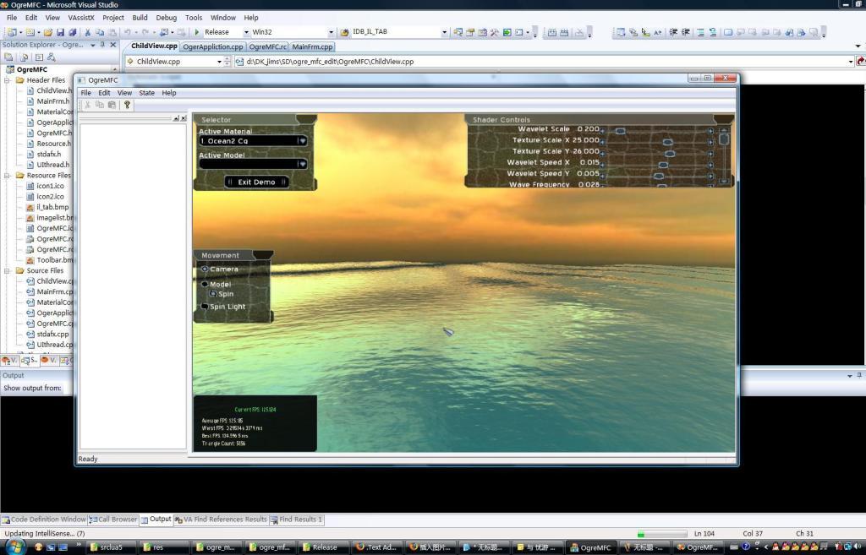The height and width of the screenshot is (555, 866).
Task: Collapse the Source Files tree node
Action: [8, 271]
